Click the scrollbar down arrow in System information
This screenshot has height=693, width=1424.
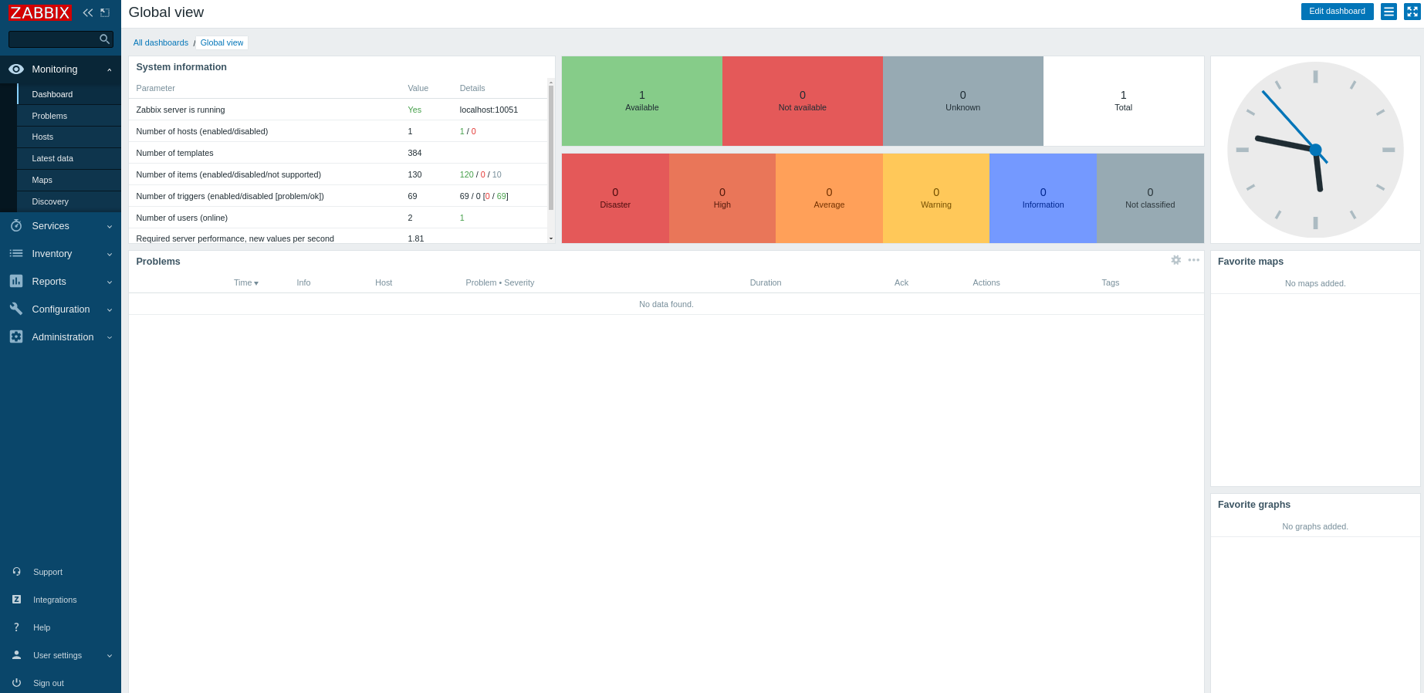pyautogui.click(x=551, y=238)
